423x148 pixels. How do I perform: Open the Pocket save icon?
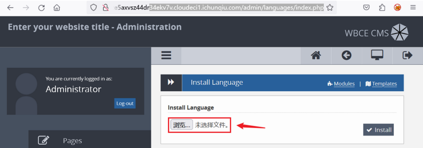pyautogui.click(x=366, y=7)
